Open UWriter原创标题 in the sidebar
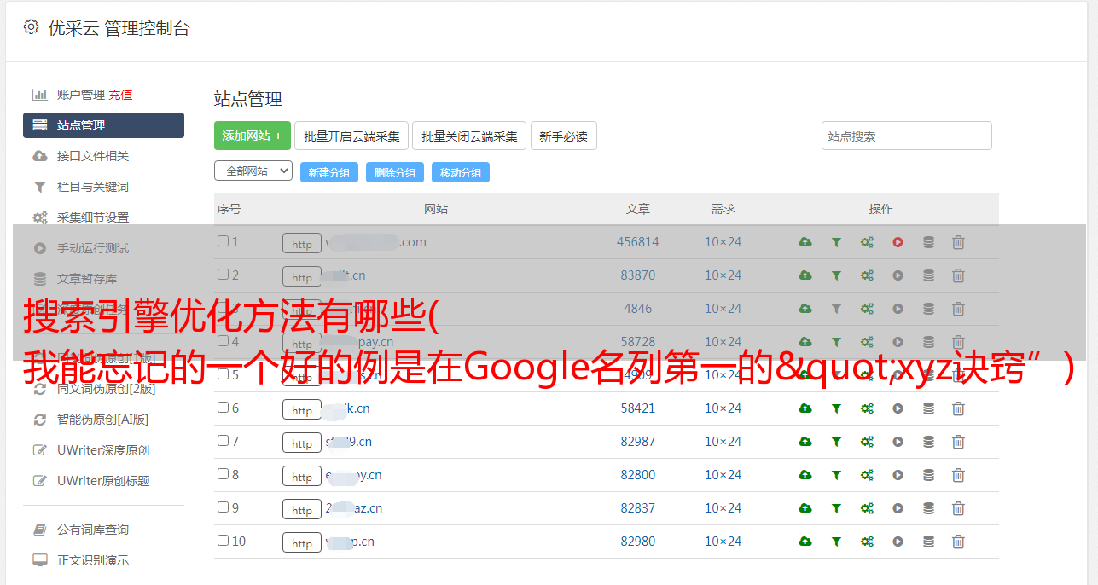The height and width of the screenshot is (585, 1098). 103,481
